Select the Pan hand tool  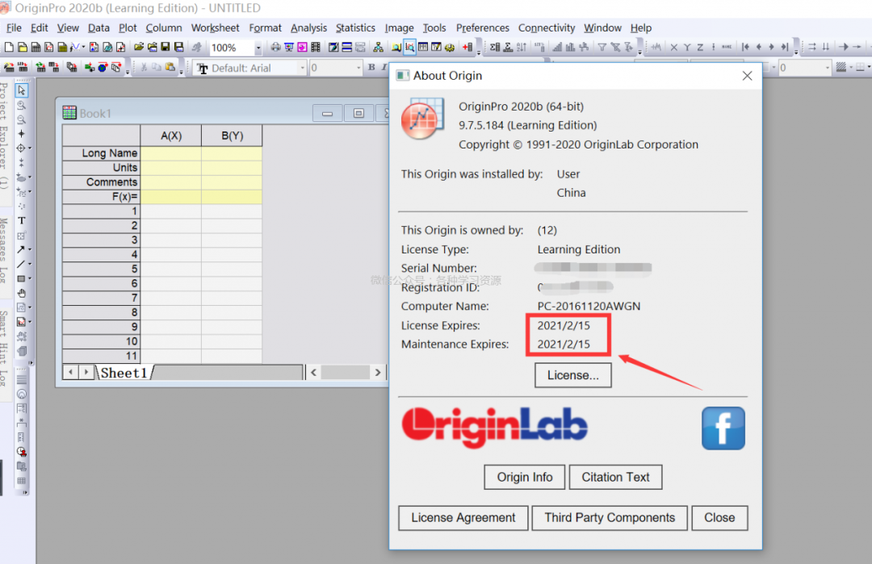coord(22,293)
